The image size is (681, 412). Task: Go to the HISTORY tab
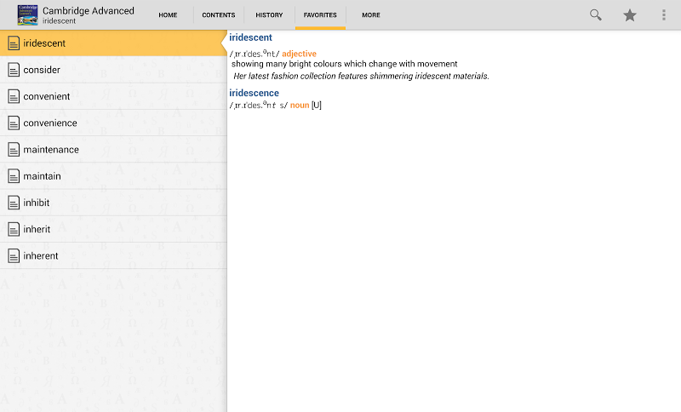[x=269, y=15]
